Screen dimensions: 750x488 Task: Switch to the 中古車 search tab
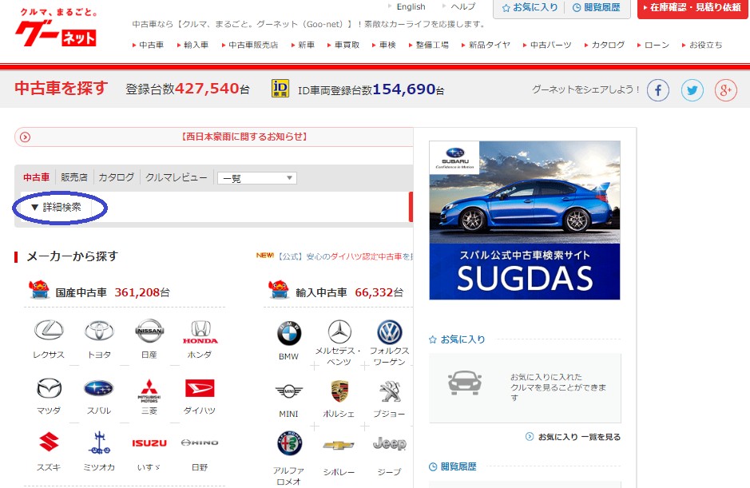[37, 177]
